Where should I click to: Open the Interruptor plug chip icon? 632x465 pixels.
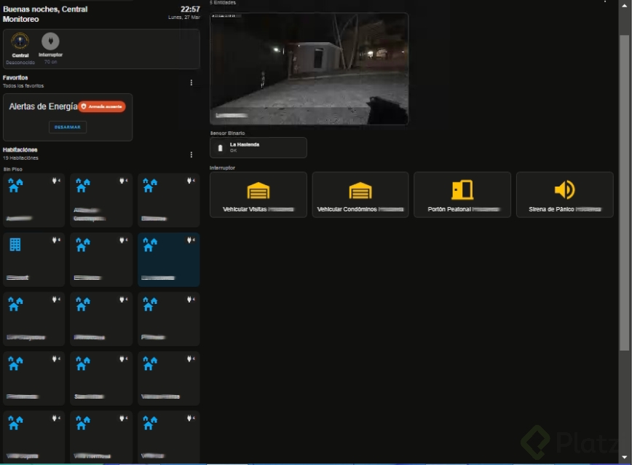(x=50, y=41)
